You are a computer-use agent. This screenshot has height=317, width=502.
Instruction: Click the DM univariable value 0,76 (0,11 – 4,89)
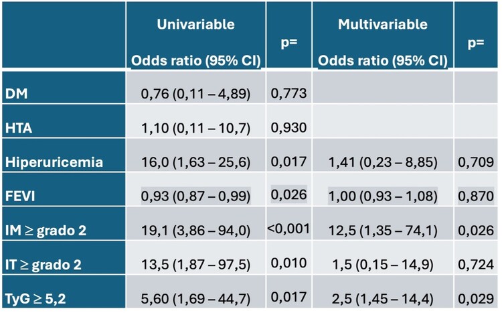click(x=195, y=93)
